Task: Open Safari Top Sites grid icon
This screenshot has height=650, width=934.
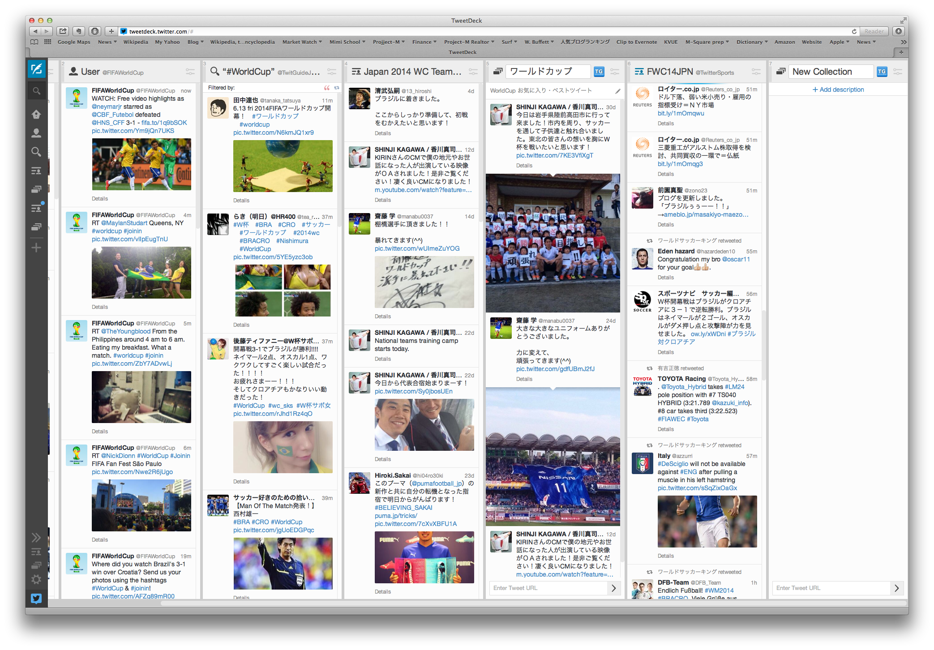Action: (x=47, y=42)
